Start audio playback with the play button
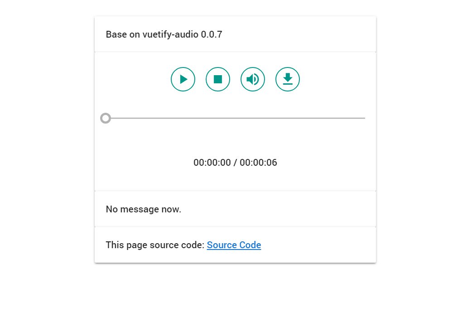 183,79
